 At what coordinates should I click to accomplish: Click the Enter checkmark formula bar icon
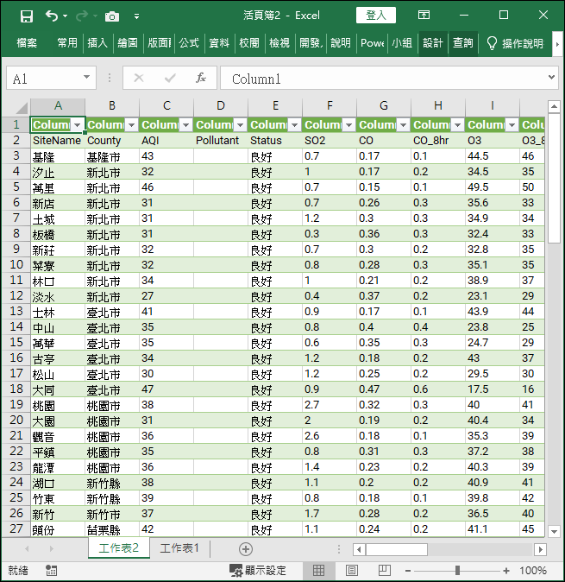[x=170, y=78]
